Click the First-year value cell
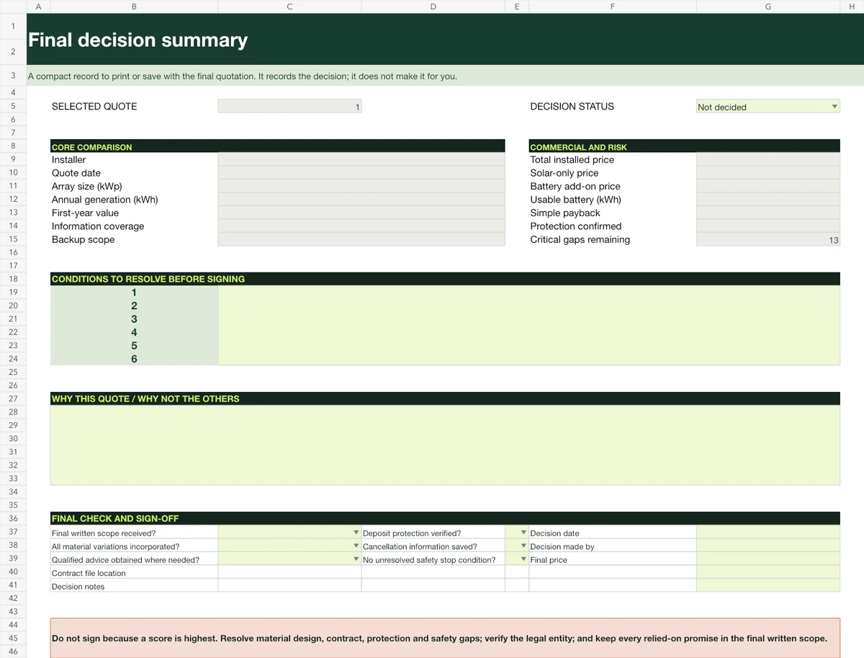Viewport: 864px width, 658px height. click(361, 213)
